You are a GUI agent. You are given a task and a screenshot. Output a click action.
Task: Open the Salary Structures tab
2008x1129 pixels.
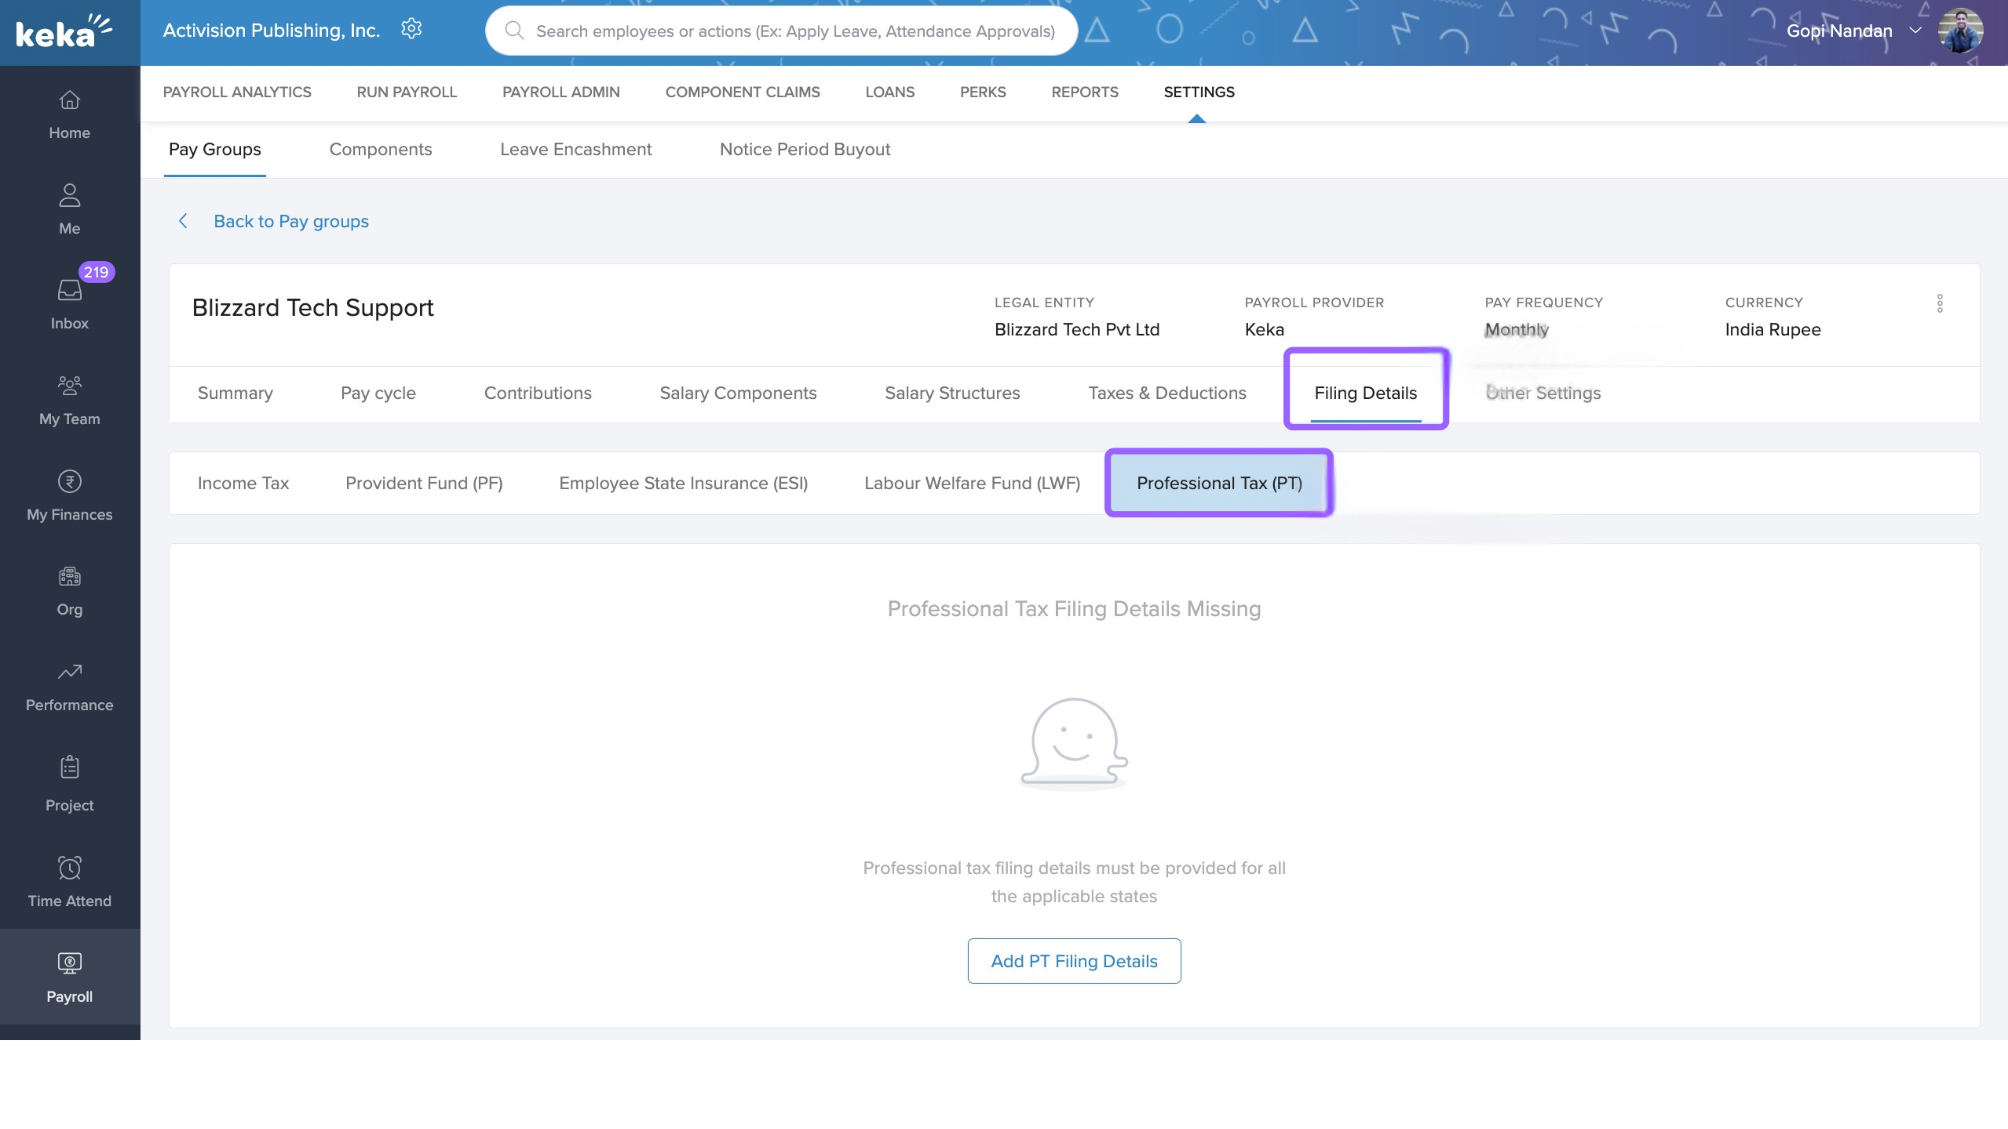(x=952, y=393)
